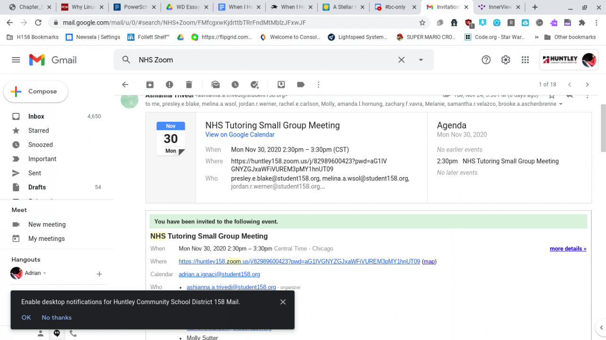Delete this email with trash icon
The image size is (606, 340).
[x=189, y=85]
